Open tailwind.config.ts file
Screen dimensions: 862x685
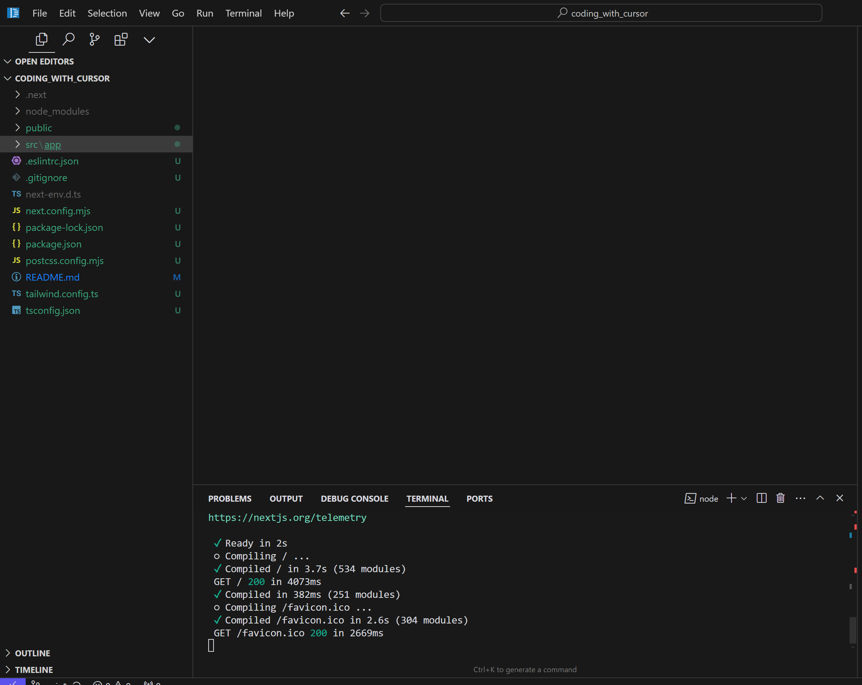tap(96, 294)
